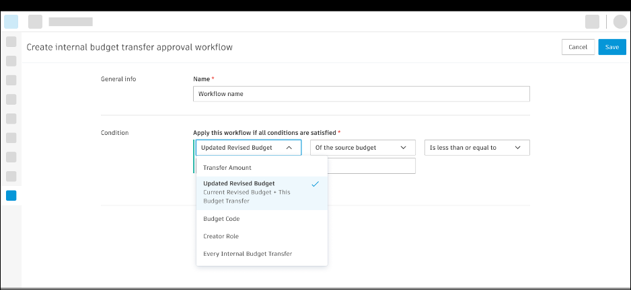
Task: Select Every Internal Budget Transfer option
Action: tap(248, 254)
